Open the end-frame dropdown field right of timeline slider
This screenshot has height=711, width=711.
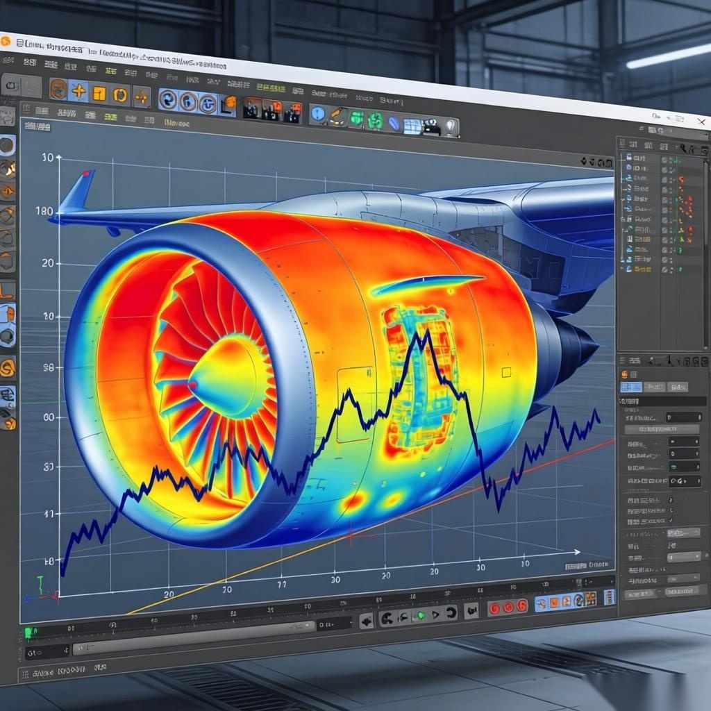coord(334,624)
